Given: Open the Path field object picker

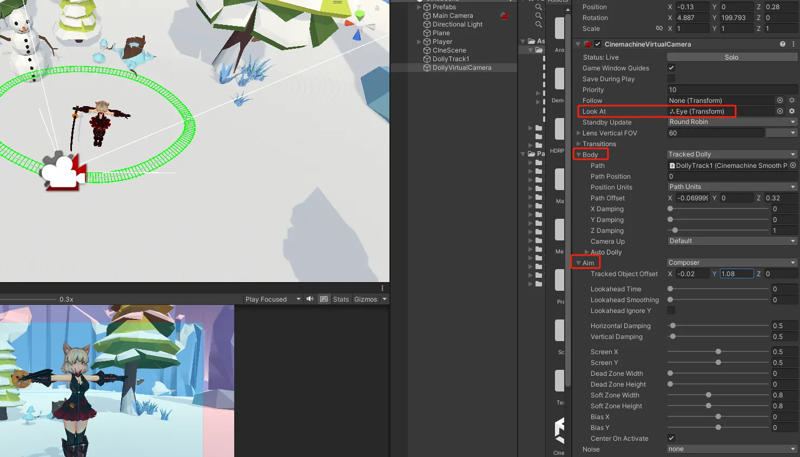Looking at the screenshot, I should [x=793, y=165].
